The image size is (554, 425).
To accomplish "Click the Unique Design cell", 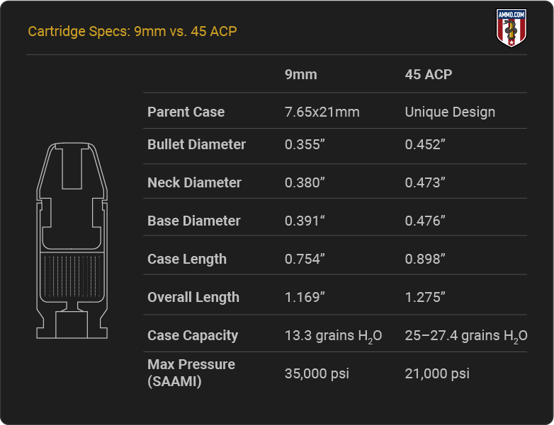I will 450,112.
